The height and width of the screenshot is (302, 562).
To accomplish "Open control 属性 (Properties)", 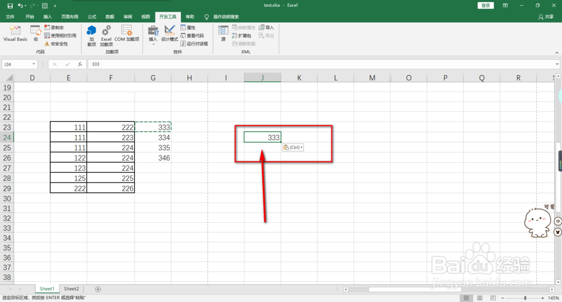I will (188, 28).
